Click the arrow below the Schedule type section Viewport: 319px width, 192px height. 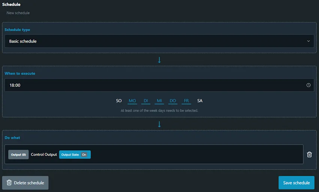pos(159,60)
